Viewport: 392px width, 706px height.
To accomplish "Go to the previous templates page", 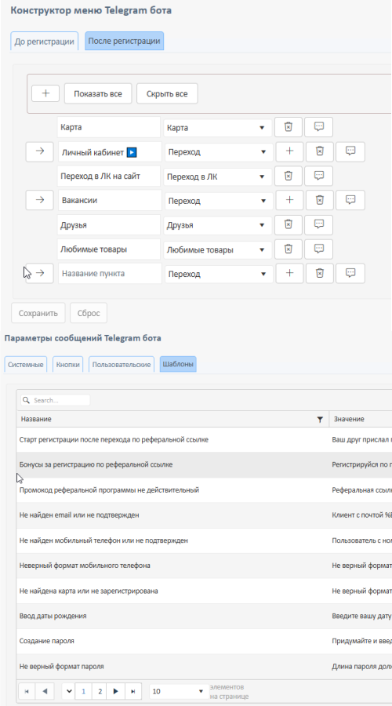I will (x=45, y=691).
